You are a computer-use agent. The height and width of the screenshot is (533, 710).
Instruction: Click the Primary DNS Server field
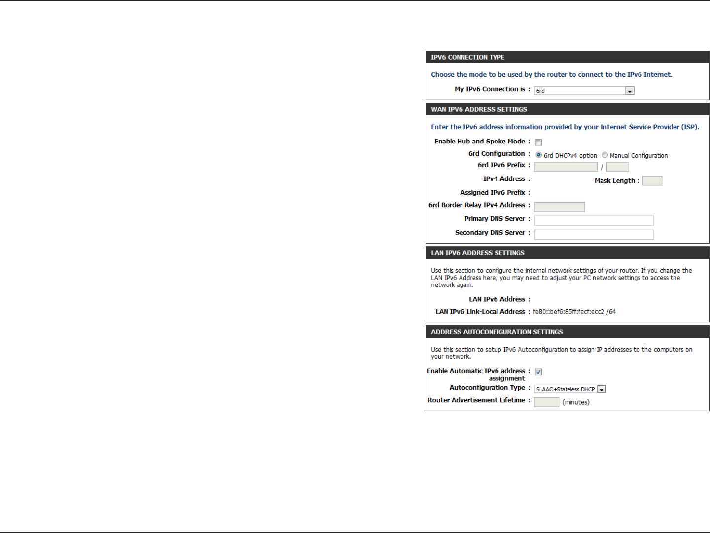[x=594, y=220]
